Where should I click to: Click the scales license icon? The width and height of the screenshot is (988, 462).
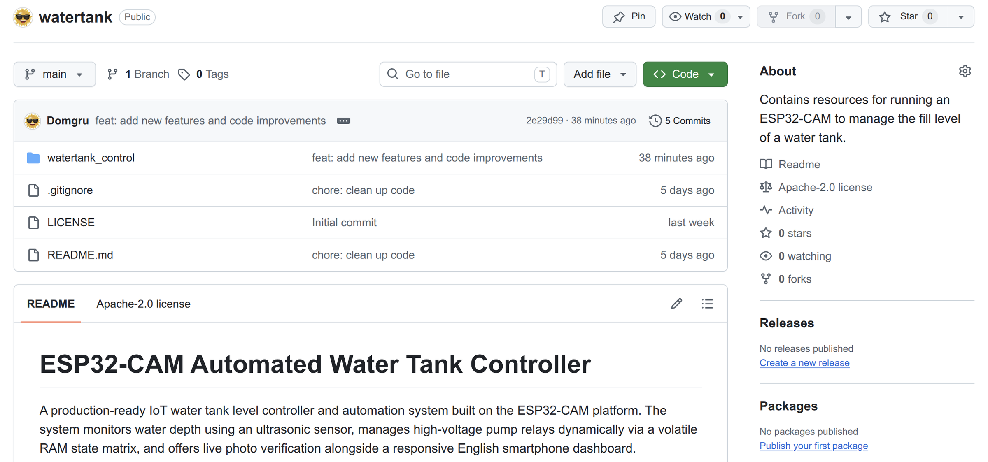tap(766, 187)
